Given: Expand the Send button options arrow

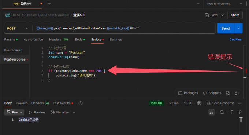Looking at the screenshot, I should (x=238, y=28).
